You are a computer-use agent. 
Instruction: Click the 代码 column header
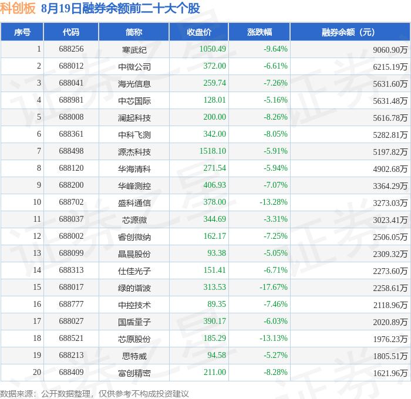point(71,32)
